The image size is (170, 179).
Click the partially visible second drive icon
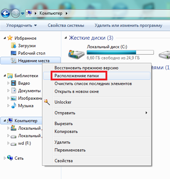164,55
